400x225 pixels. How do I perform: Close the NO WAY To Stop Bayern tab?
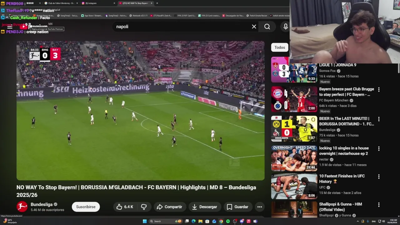point(152,3)
